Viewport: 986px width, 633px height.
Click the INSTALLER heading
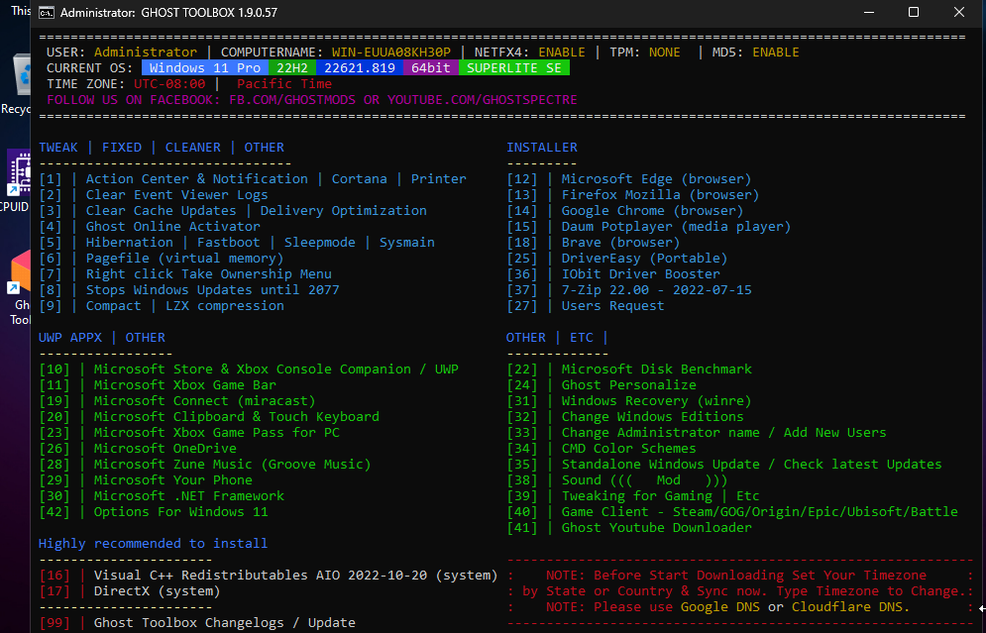pos(542,147)
